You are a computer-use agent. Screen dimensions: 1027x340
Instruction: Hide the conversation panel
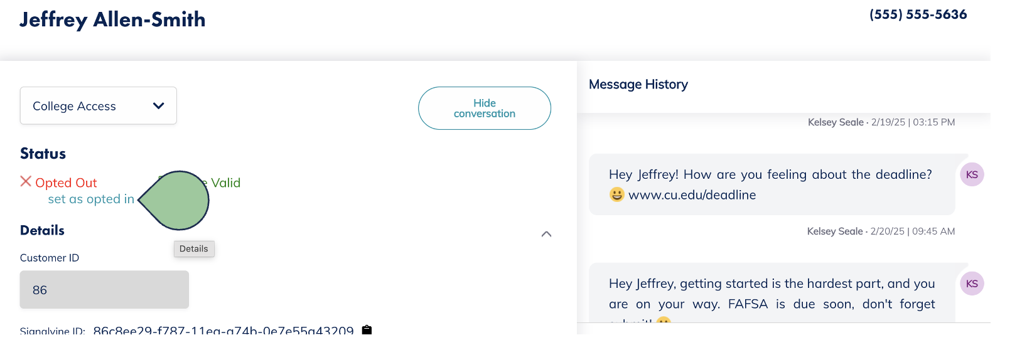click(x=484, y=109)
